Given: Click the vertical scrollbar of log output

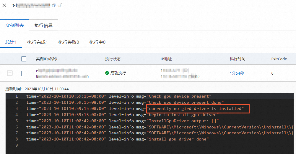Looking at the screenshot, I should coord(291,123).
